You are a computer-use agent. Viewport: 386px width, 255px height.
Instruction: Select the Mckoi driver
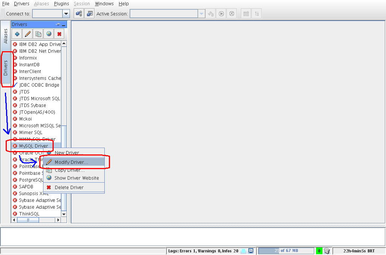pyautogui.click(x=36, y=119)
